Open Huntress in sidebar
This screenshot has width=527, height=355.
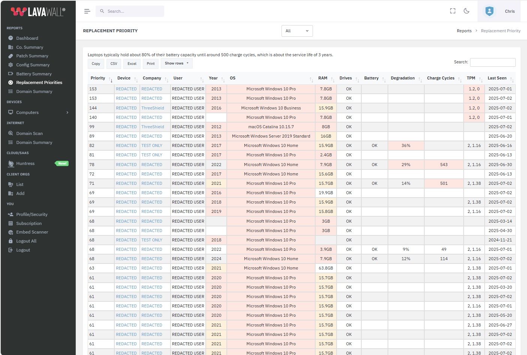(25, 163)
